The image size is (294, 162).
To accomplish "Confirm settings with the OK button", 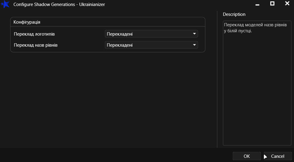I will click(x=246, y=156).
